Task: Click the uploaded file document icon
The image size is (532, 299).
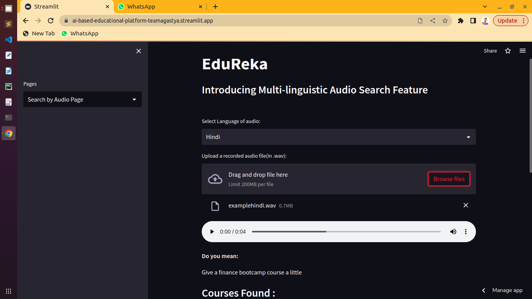Action: tap(215, 206)
